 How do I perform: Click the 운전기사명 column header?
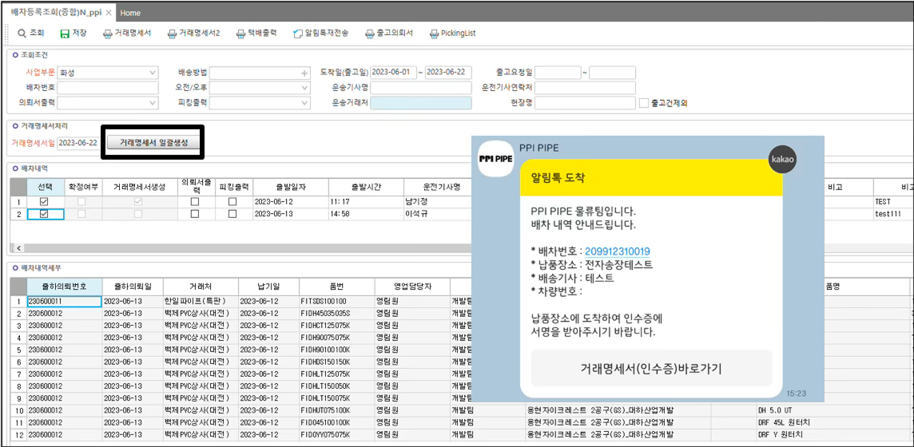click(441, 187)
